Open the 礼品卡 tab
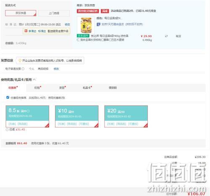This screenshot has height=196, width=210. point(87,88)
